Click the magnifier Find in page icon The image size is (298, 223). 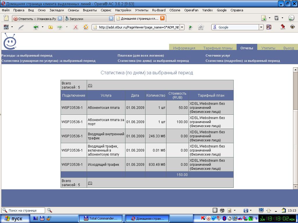point(50,210)
